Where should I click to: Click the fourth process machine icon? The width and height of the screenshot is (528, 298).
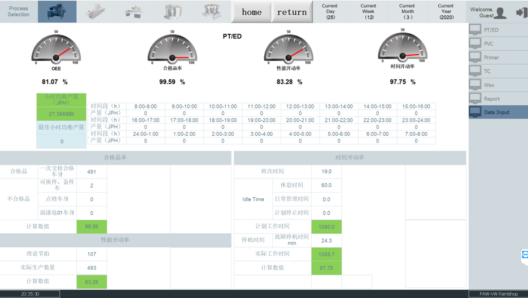(173, 12)
